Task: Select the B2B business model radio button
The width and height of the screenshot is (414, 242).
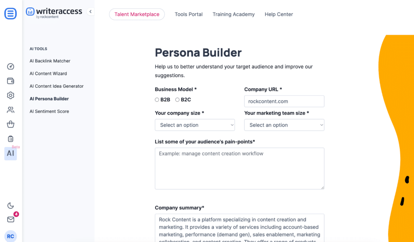Action: click(x=157, y=99)
